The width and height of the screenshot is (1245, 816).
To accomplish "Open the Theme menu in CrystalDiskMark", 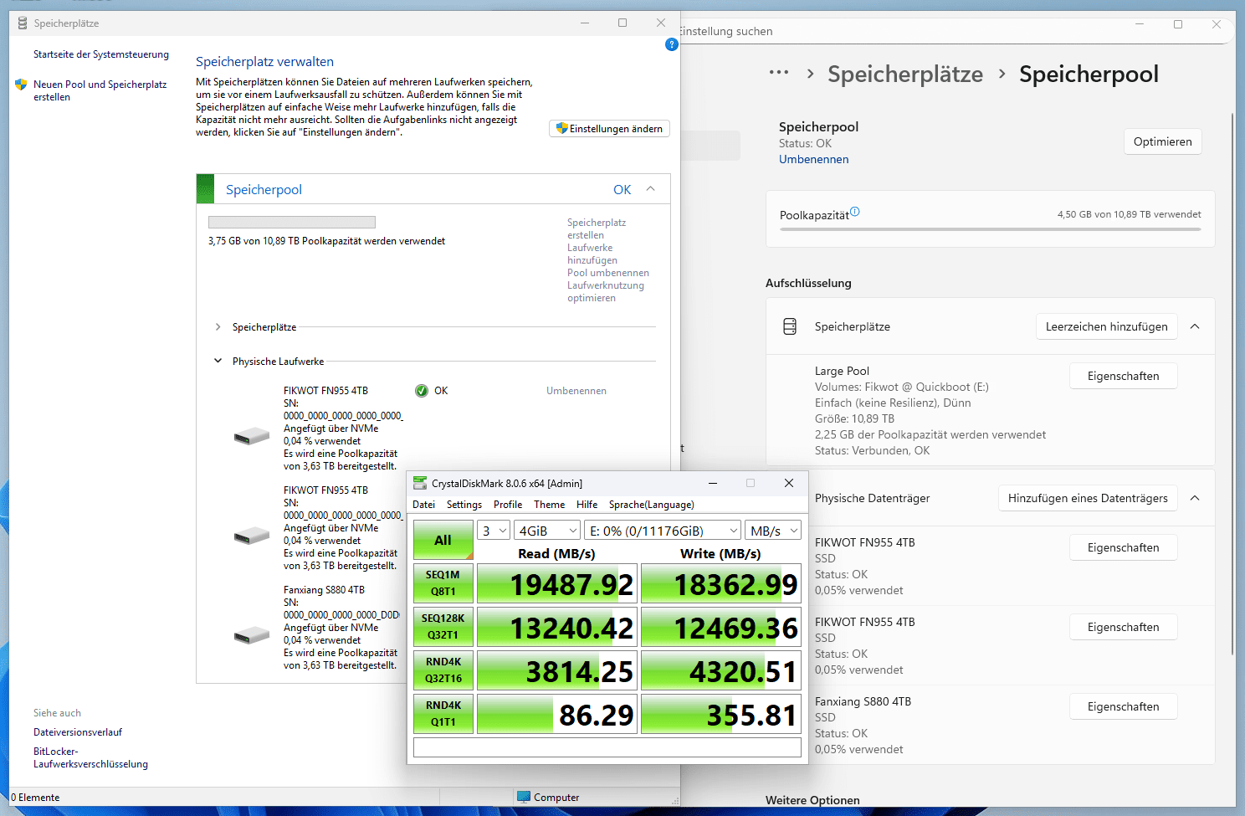I will pyautogui.click(x=550, y=505).
